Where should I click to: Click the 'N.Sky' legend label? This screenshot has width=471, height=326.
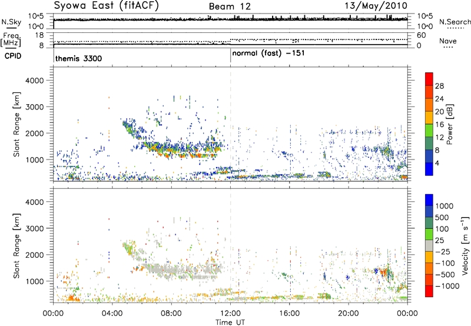(11, 22)
